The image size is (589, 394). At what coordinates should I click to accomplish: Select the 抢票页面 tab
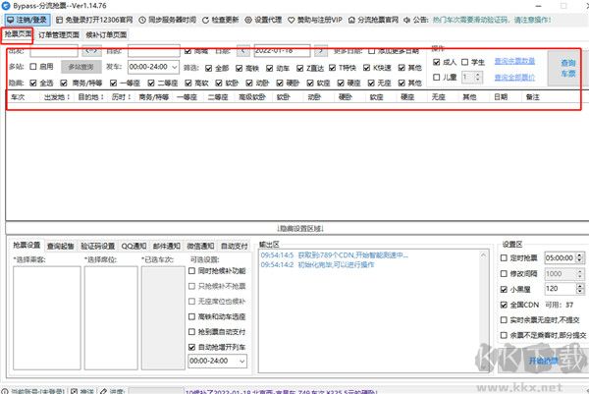(x=18, y=34)
